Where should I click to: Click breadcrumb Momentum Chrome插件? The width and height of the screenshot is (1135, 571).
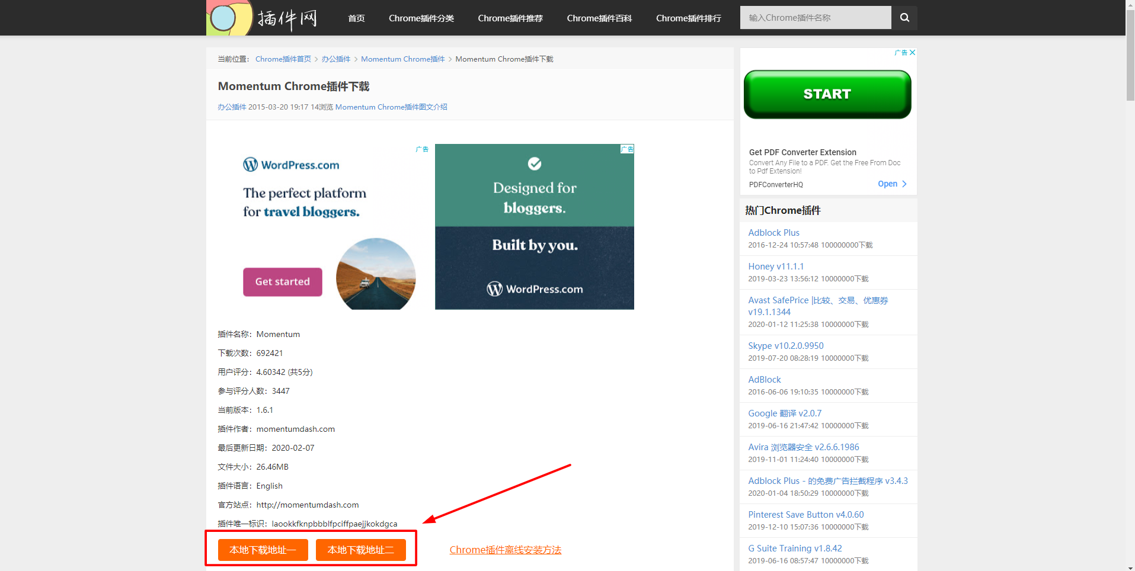coord(403,59)
